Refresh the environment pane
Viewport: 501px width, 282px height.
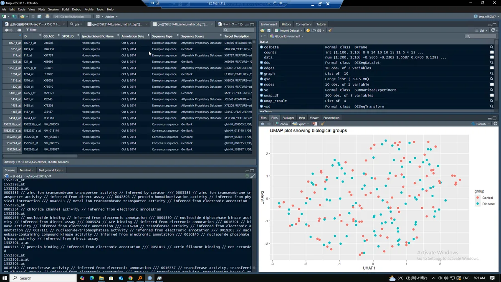(493, 30)
